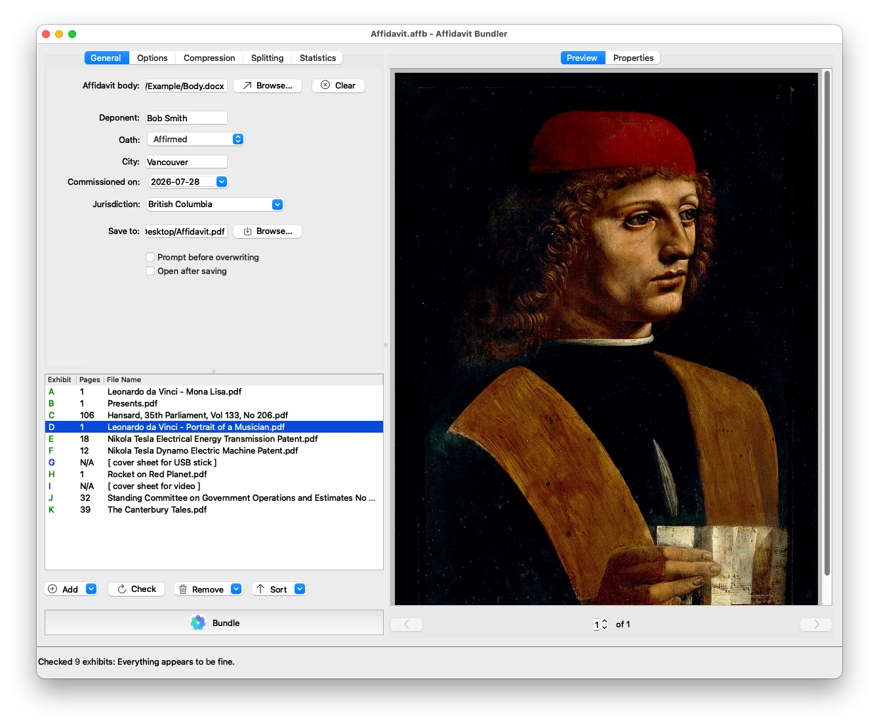Image resolution: width=879 pixels, height=727 pixels.
Task: Select the cover sheet for USB stick row
Action: coord(214,462)
